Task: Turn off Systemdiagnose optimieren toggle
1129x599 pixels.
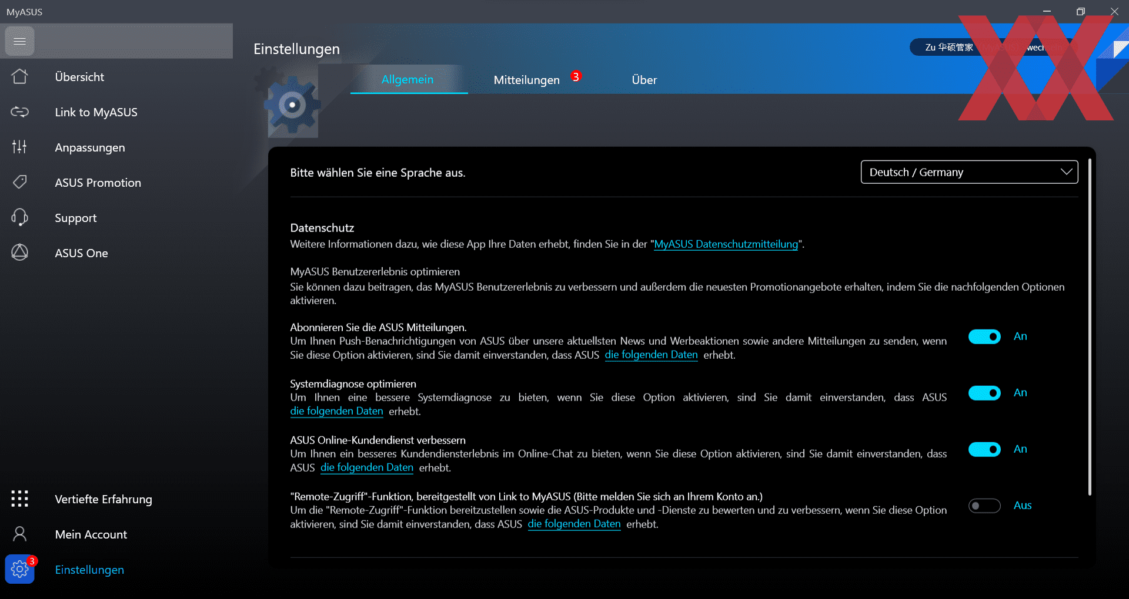Action: pyautogui.click(x=984, y=393)
